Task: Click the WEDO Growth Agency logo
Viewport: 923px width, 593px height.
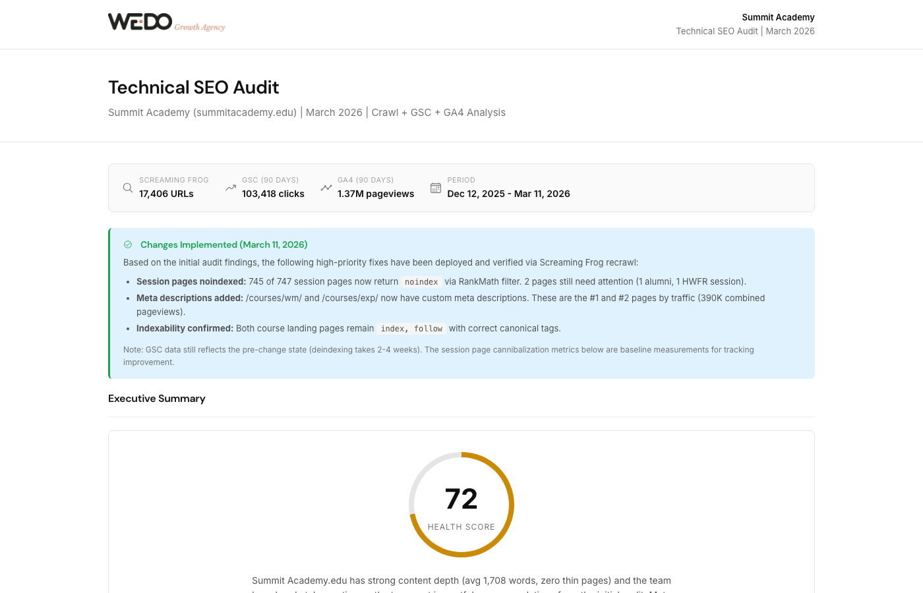Action: (x=166, y=22)
